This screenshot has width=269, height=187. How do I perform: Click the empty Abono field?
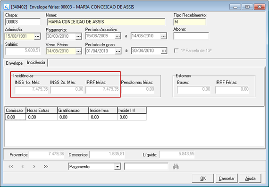191,36
